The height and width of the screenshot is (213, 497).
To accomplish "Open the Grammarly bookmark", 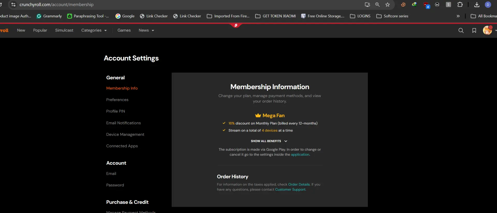I will click(49, 16).
